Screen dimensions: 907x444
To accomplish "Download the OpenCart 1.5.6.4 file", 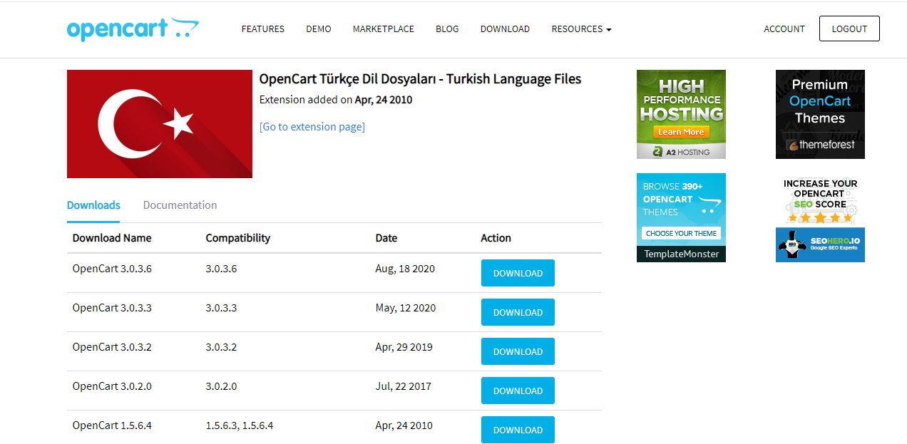I will pos(518,430).
